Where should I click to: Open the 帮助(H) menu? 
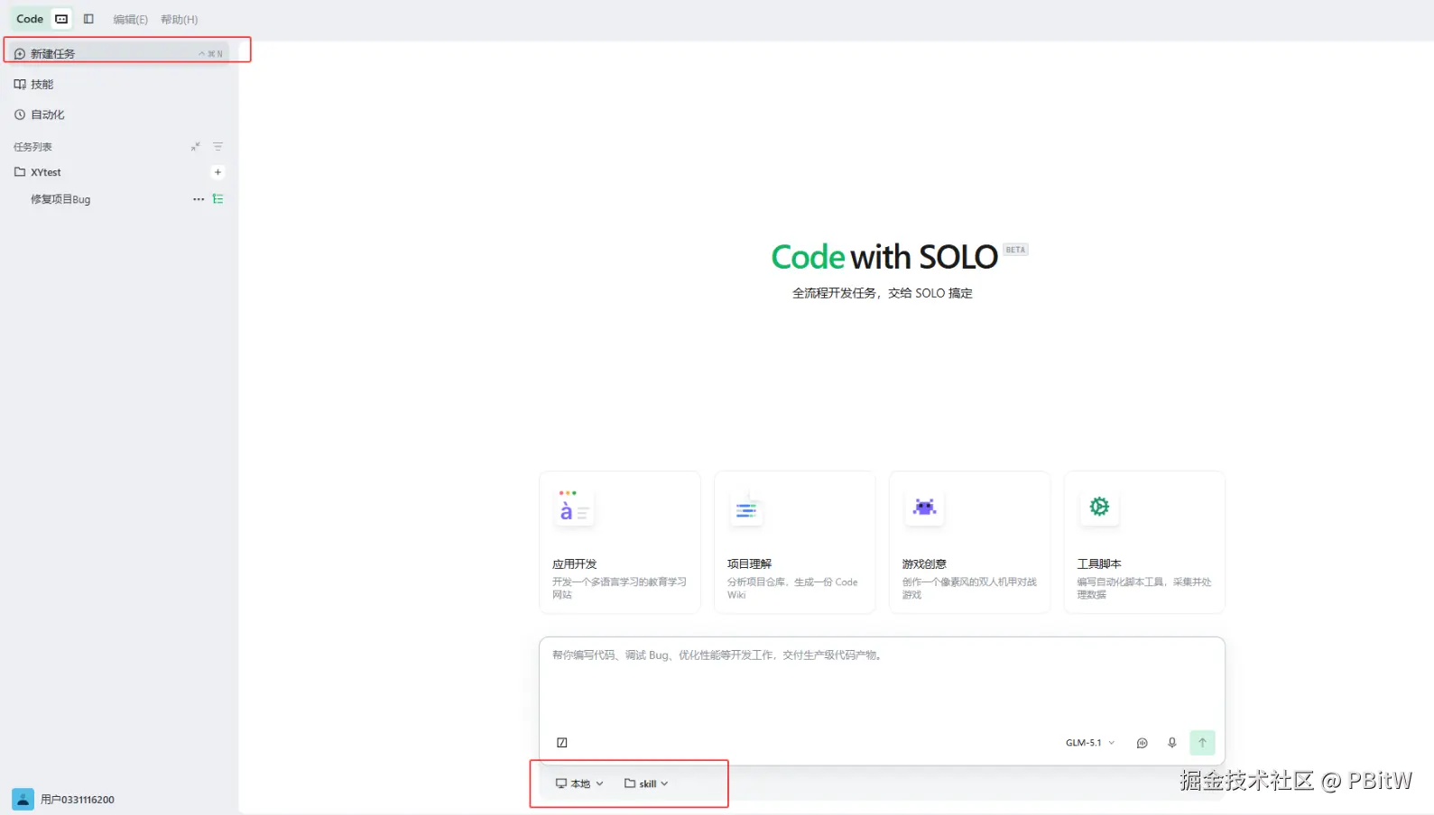click(x=179, y=19)
